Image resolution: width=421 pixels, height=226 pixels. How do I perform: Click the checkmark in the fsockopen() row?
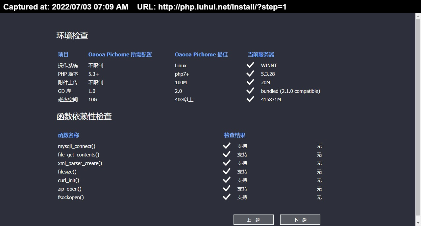click(x=227, y=196)
